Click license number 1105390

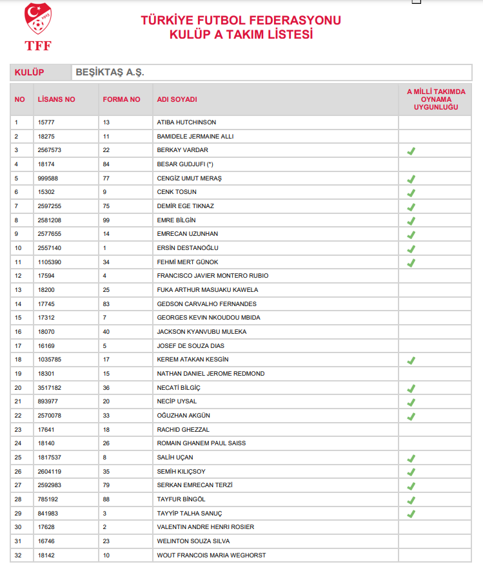[x=50, y=262]
